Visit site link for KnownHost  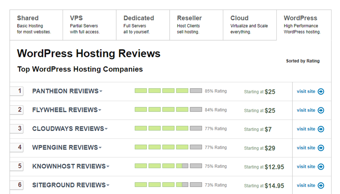coord(306,167)
